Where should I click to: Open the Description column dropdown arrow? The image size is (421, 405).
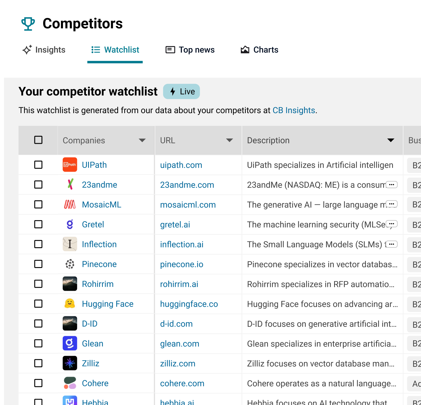point(391,140)
